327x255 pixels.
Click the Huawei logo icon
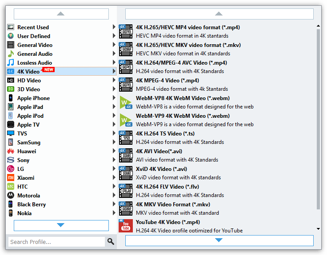[x=11, y=151]
